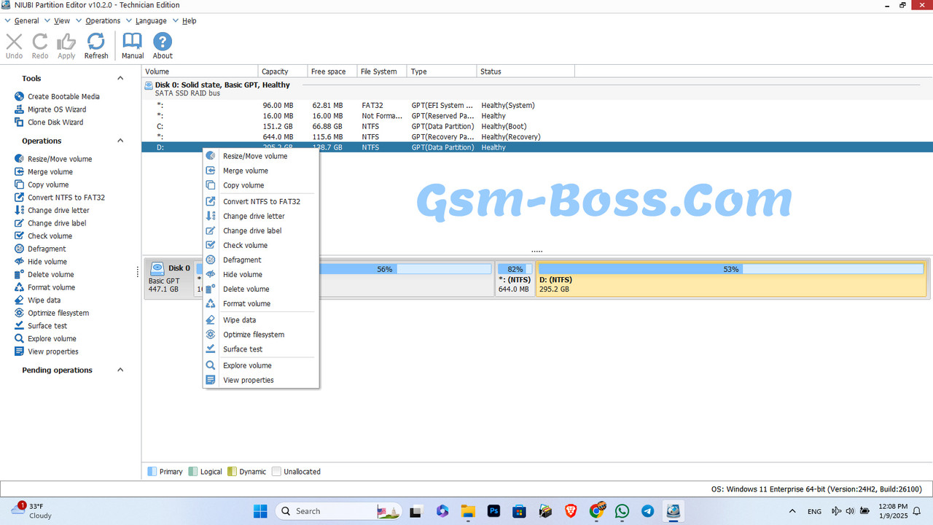Screen dimensions: 933x525
Task: Choose Wipe data in context menu
Action: point(261,320)
